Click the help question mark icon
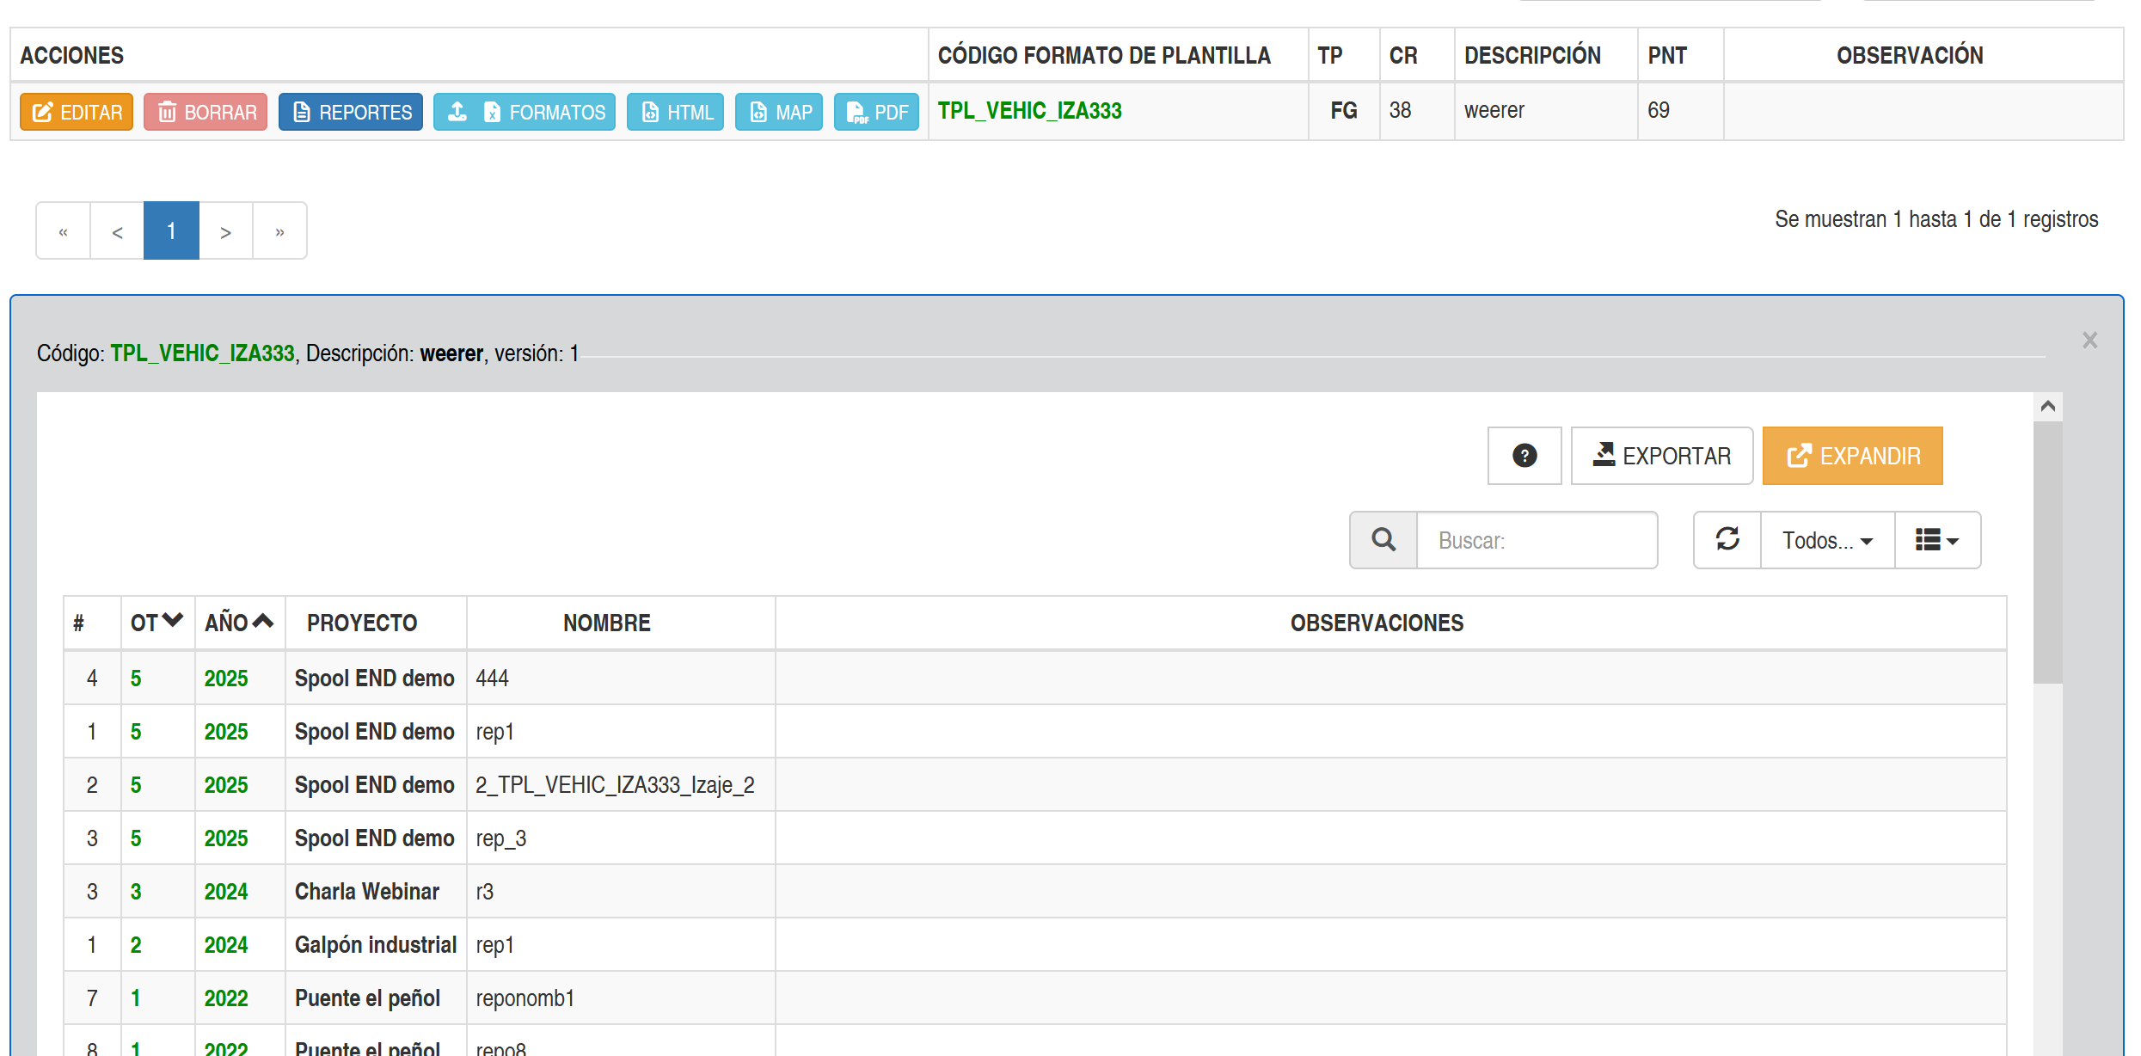The width and height of the screenshot is (2141, 1056). (x=1524, y=456)
